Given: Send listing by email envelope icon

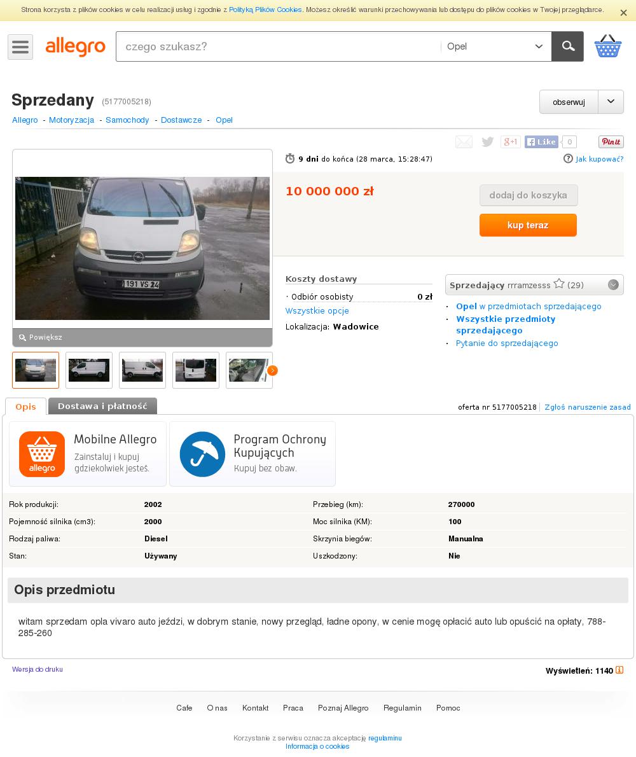Looking at the screenshot, I should pyautogui.click(x=464, y=141).
